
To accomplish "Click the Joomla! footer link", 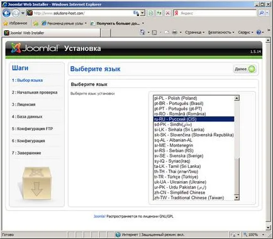I will pyautogui.click(x=99, y=216).
